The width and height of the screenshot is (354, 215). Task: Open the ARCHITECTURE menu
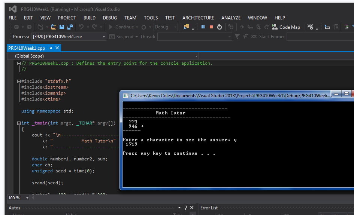coord(198,18)
